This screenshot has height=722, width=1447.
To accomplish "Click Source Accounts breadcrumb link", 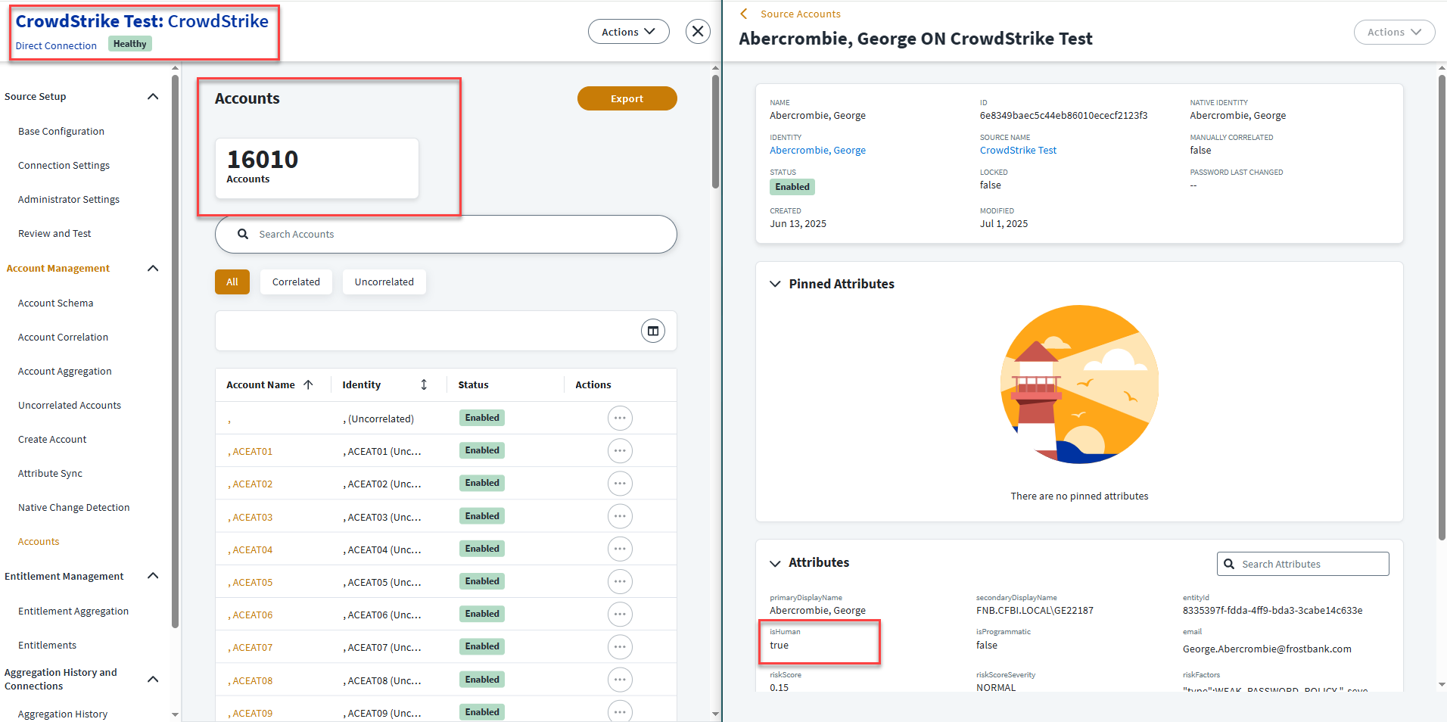I will pyautogui.click(x=801, y=14).
